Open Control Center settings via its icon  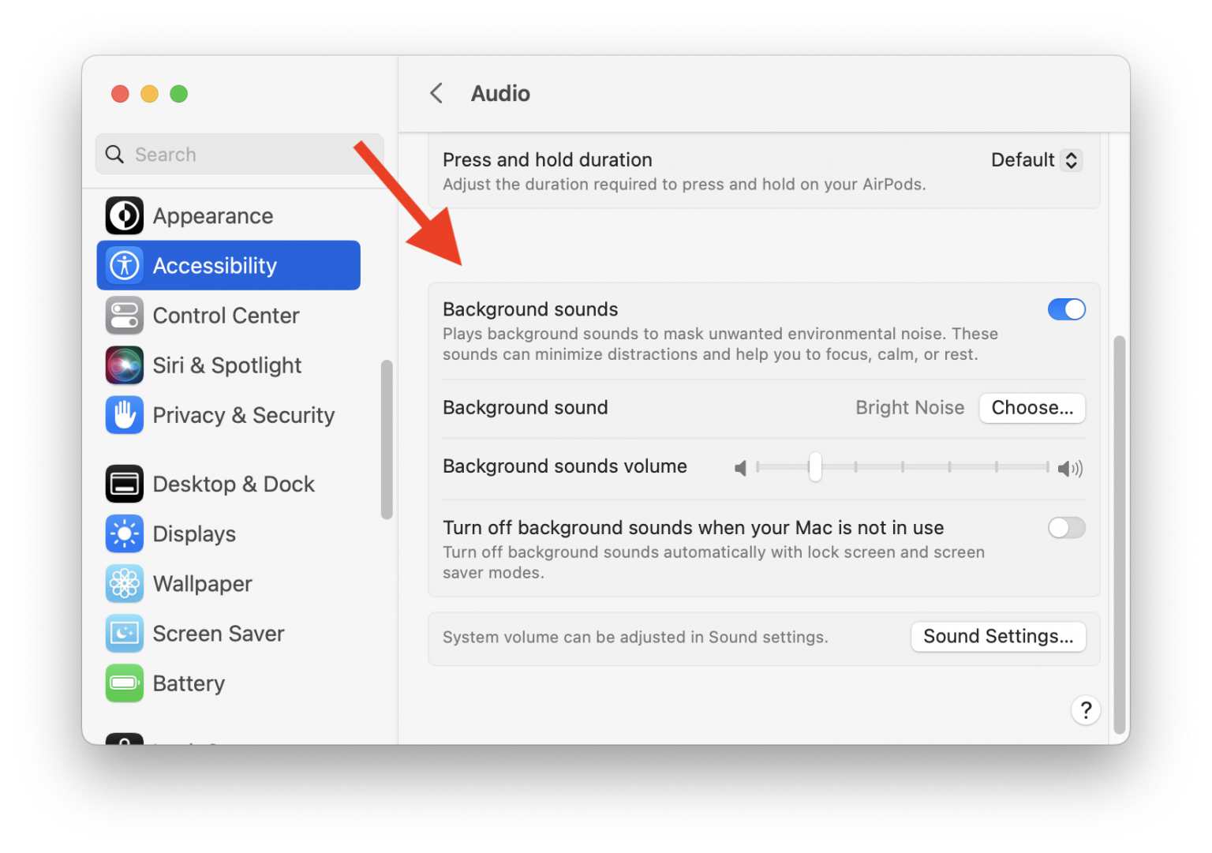point(124,315)
